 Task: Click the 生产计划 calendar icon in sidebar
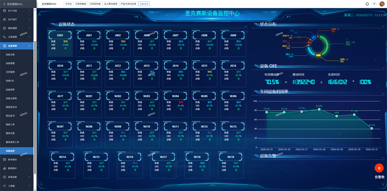(4, 10)
